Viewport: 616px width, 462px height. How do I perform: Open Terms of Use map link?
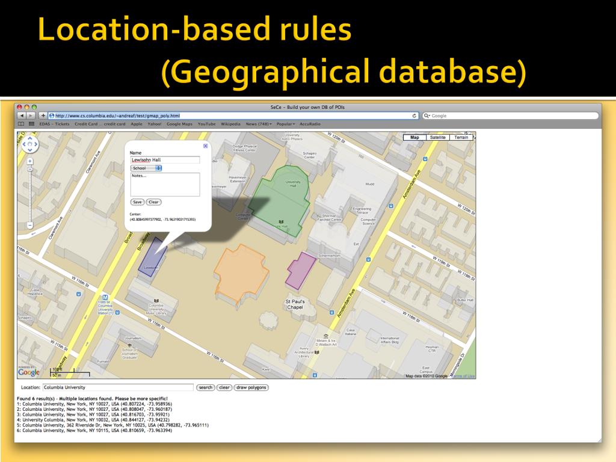coord(463,376)
